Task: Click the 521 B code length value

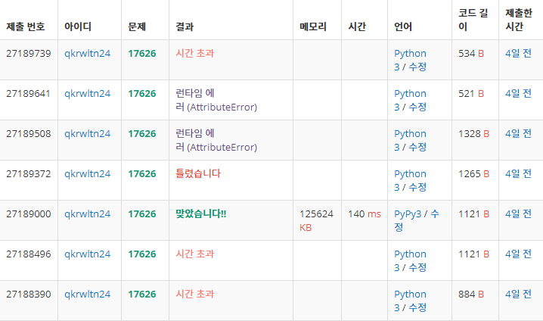Action: pyautogui.click(x=471, y=94)
